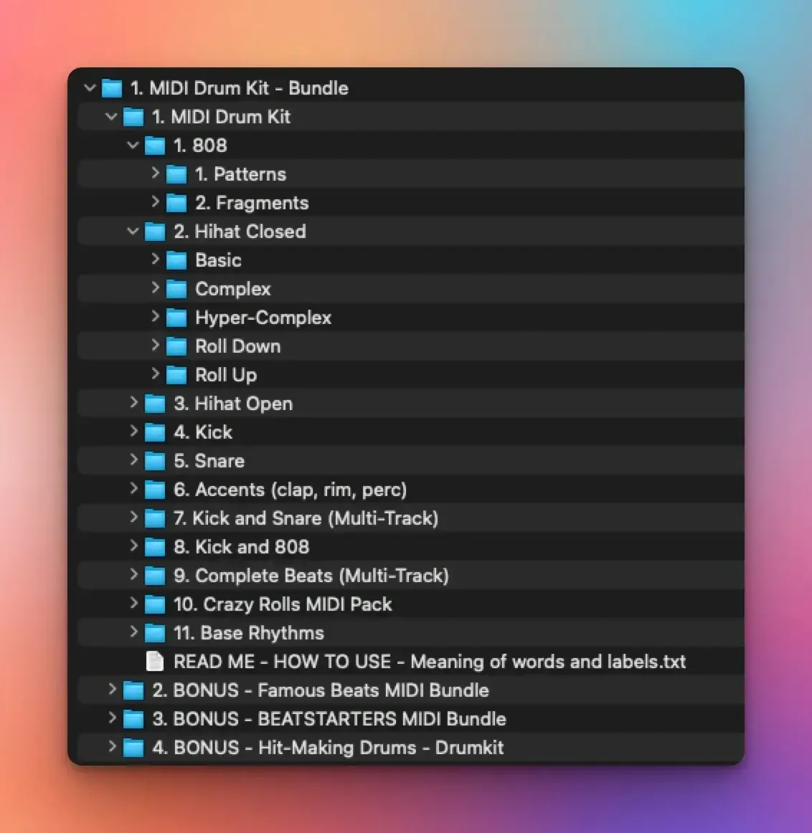Image resolution: width=812 pixels, height=833 pixels.
Task: Select '4. BONUS - Hit-Making Drums - Drumkit' name
Action: coord(328,748)
